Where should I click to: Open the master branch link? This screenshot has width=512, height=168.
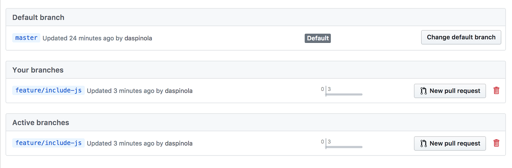[x=26, y=38]
